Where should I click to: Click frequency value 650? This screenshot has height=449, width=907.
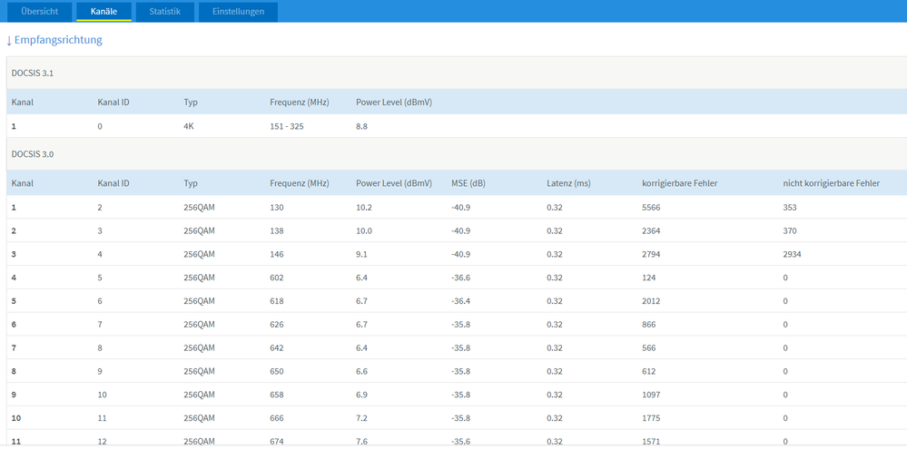point(277,372)
